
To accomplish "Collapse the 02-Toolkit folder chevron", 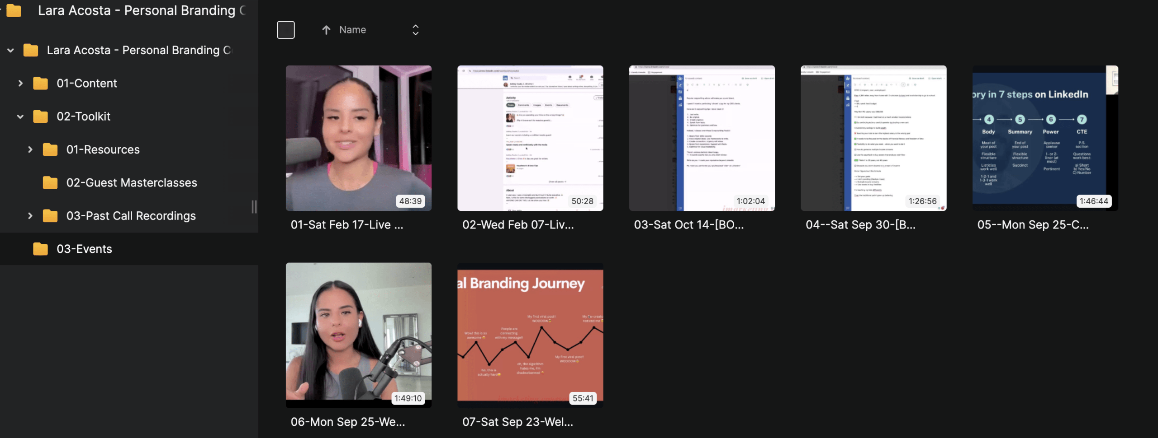I will 20,116.
